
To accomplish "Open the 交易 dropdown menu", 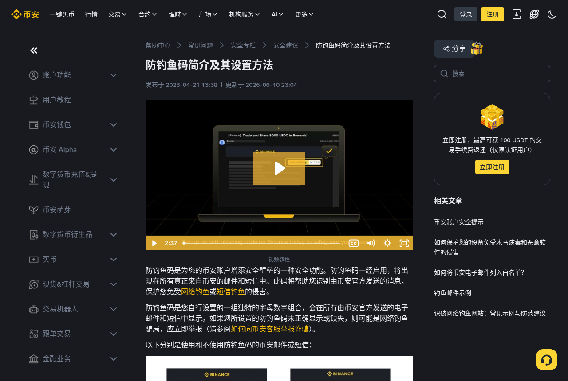I will (118, 14).
